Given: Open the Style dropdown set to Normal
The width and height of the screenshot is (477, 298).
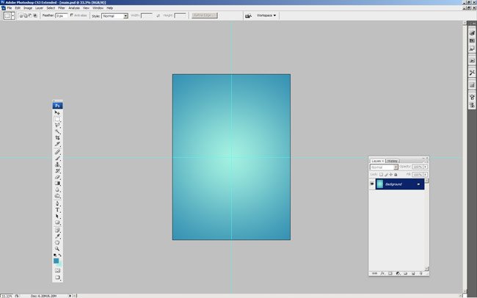Looking at the screenshot, I should pyautogui.click(x=114, y=16).
